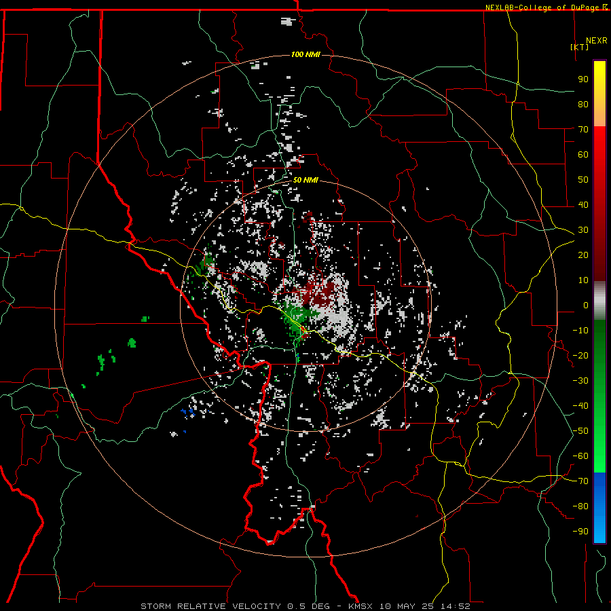Click the 60 value on velocity scale
This screenshot has width=611, height=611.
pos(583,155)
